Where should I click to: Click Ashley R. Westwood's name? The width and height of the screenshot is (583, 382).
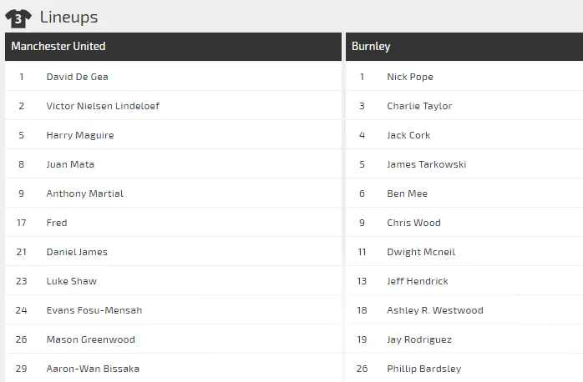click(x=434, y=310)
